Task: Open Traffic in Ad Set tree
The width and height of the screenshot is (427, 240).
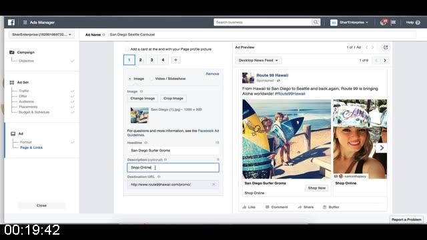Action: (x=24, y=91)
